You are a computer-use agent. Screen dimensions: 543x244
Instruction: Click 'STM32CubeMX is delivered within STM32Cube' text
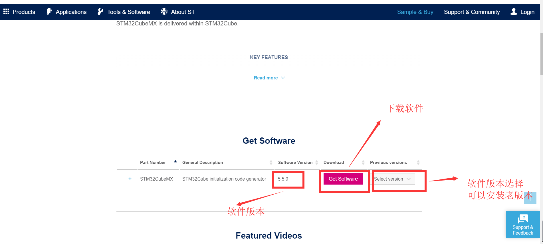click(x=177, y=23)
